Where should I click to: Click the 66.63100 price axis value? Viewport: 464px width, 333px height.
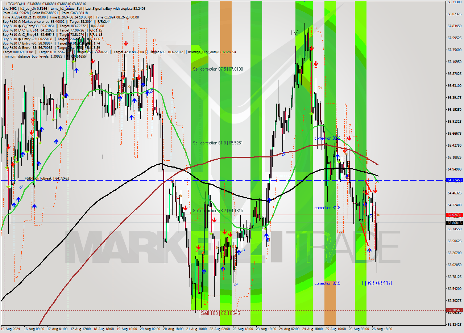coord(455,85)
